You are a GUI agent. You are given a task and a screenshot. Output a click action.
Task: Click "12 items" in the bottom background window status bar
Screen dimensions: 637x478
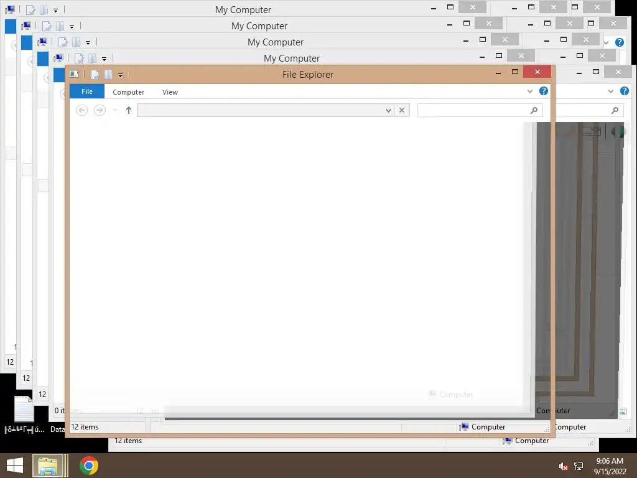(x=128, y=441)
